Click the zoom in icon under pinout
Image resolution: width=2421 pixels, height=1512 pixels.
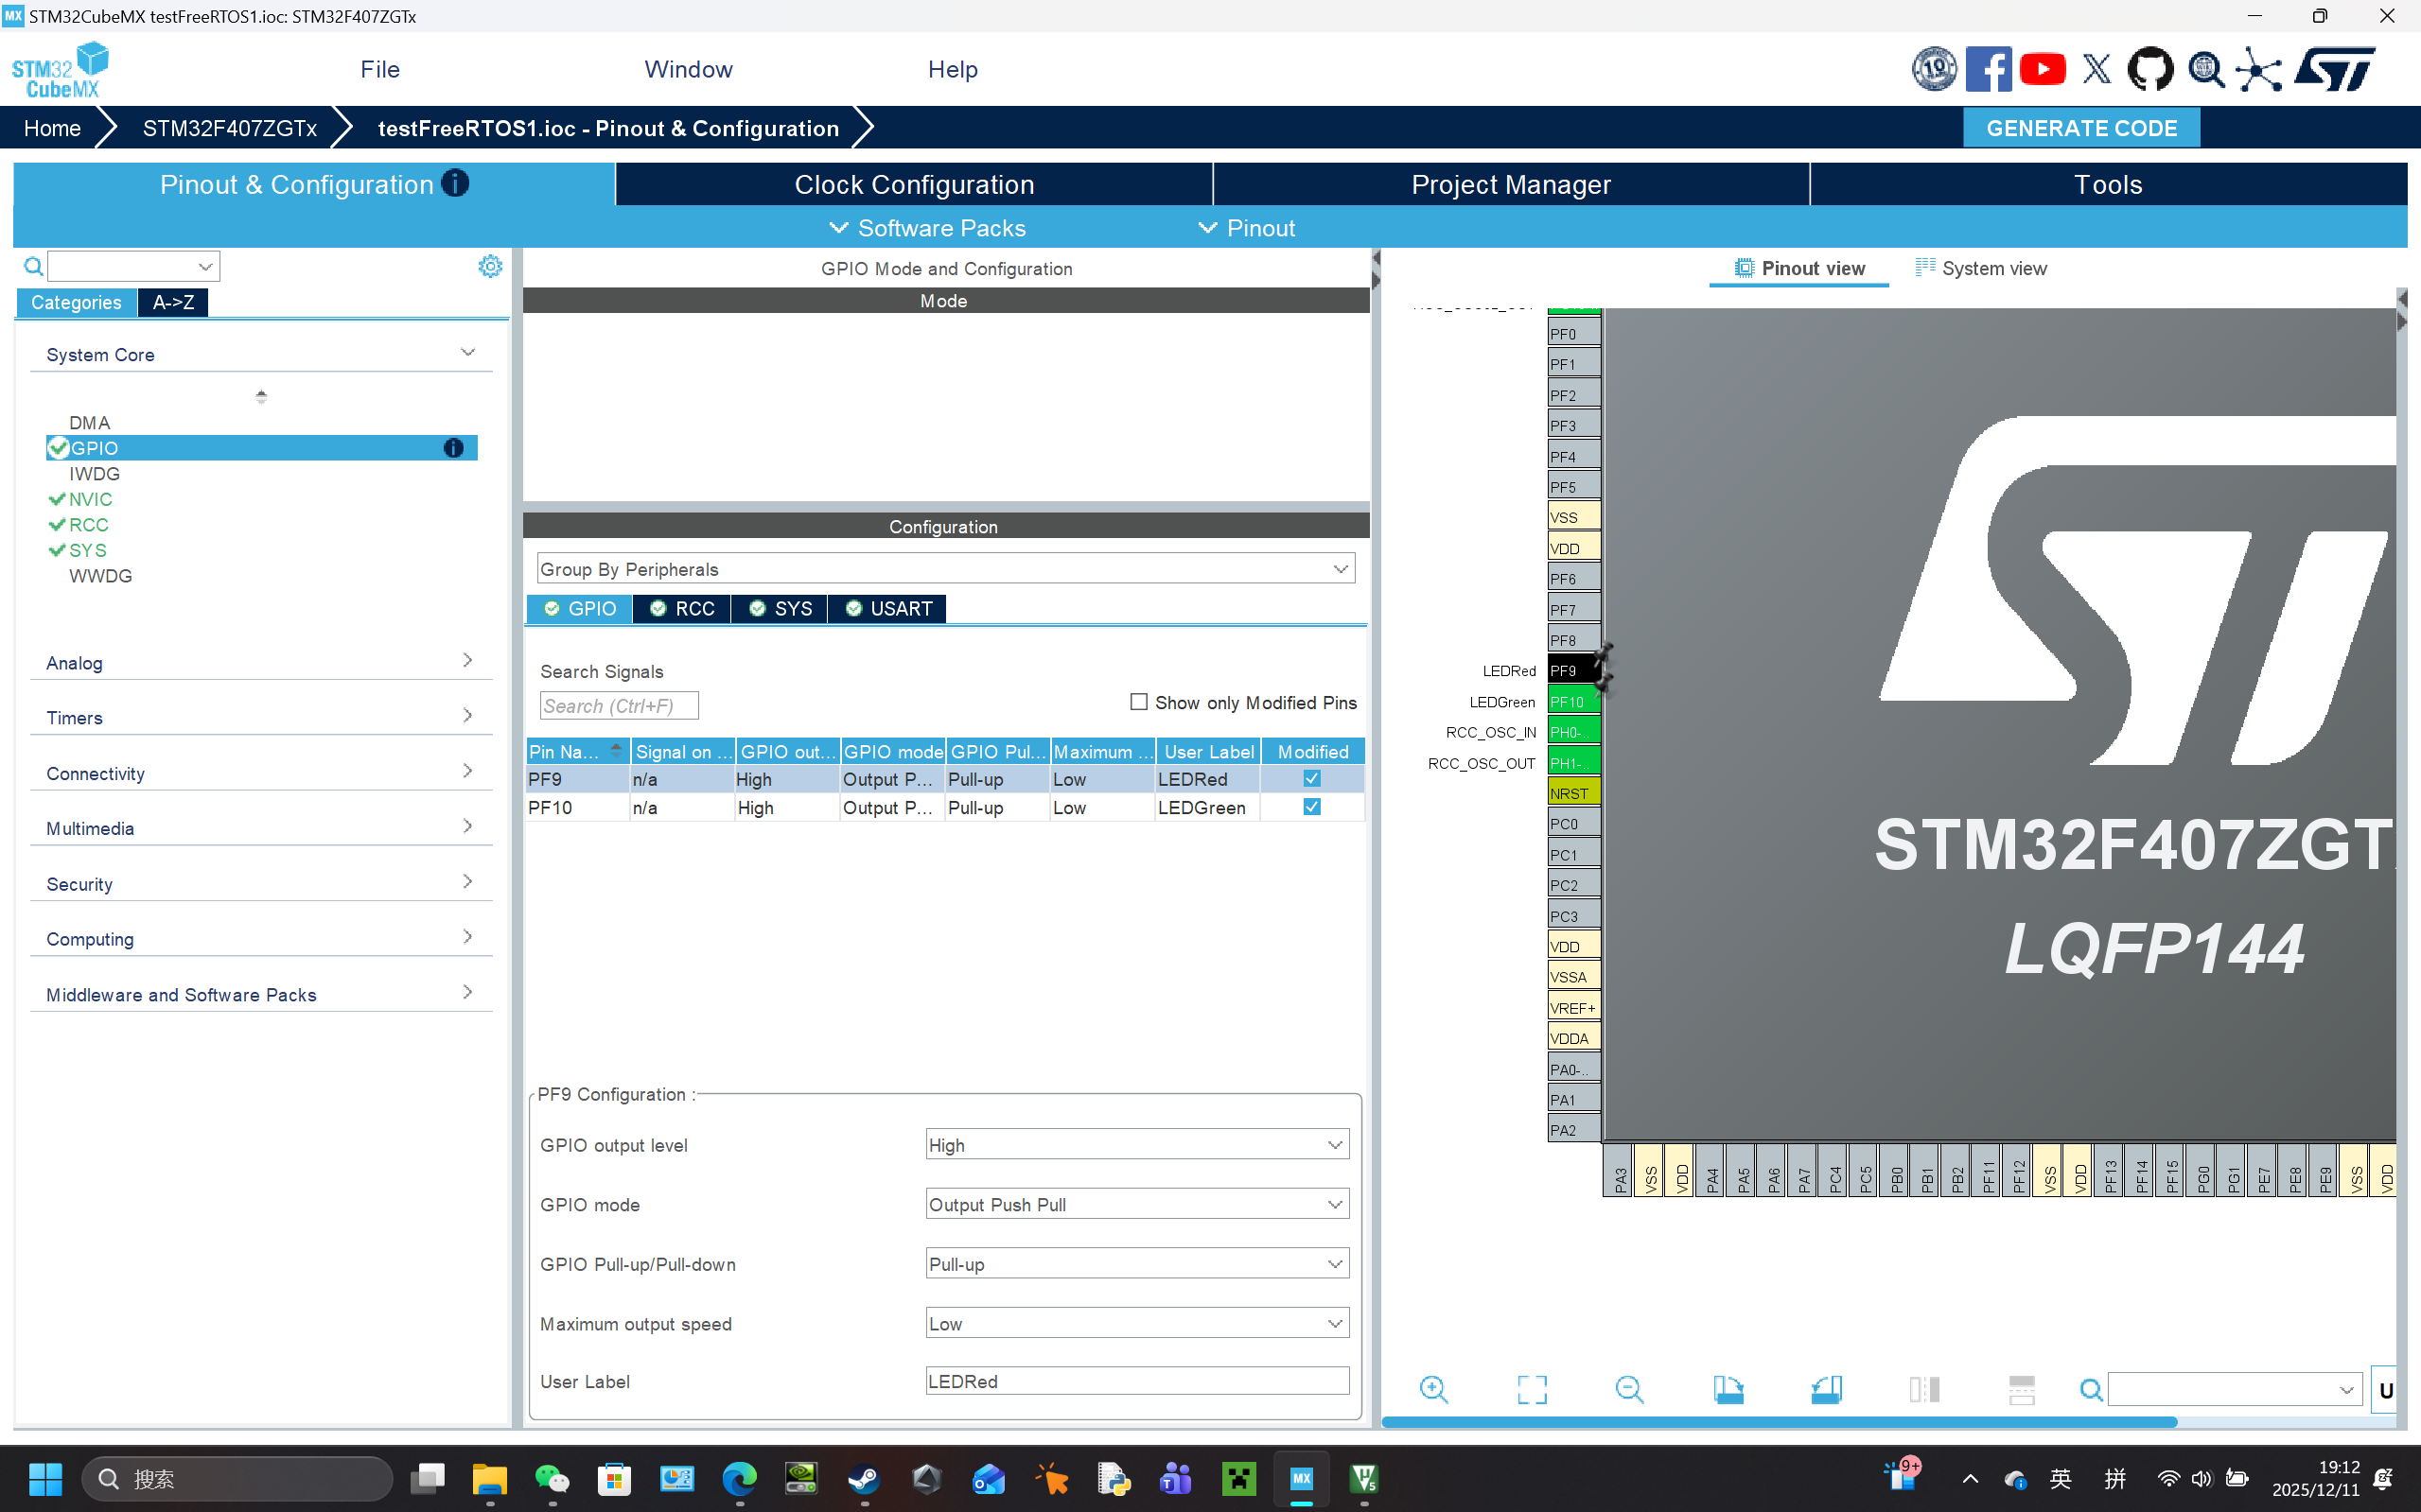[1432, 1389]
